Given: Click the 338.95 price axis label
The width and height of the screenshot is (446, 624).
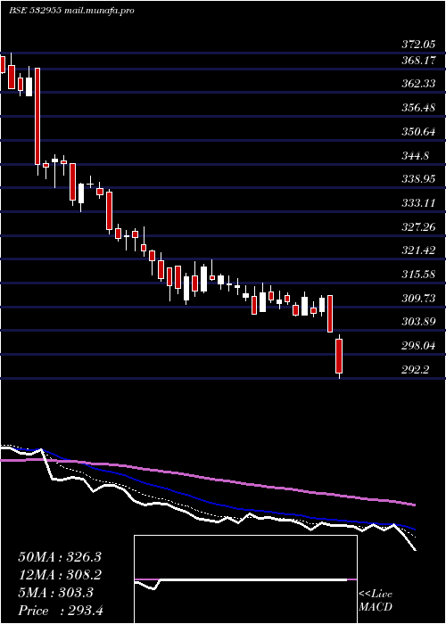Looking at the screenshot, I should click(418, 179).
